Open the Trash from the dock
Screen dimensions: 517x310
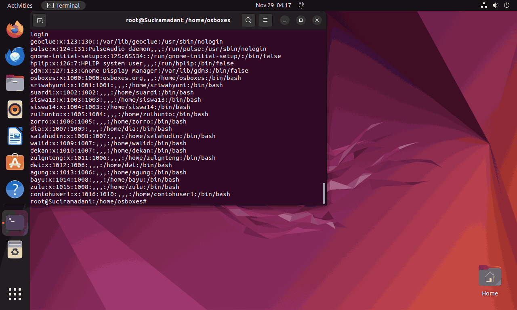pos(15,250)
